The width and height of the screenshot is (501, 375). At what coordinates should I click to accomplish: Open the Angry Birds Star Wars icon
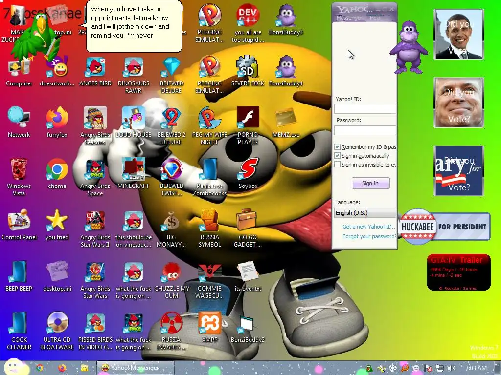coord(95,271)
